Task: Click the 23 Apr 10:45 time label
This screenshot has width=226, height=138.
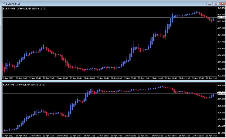Action: point(130,78)
